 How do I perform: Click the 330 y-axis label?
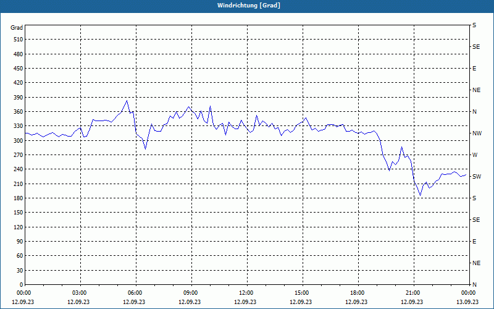[x=18, y=126]
